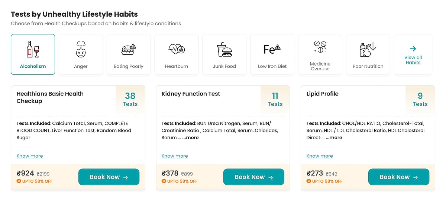
Task: Select the Junk Food icon
Action: tap(224, 49)
